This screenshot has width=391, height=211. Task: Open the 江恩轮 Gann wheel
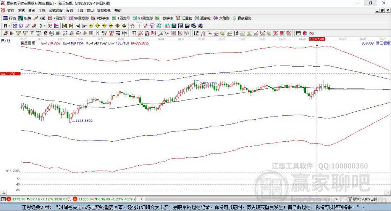point(184,18)
